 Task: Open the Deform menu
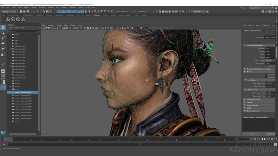tap(64, 8)
